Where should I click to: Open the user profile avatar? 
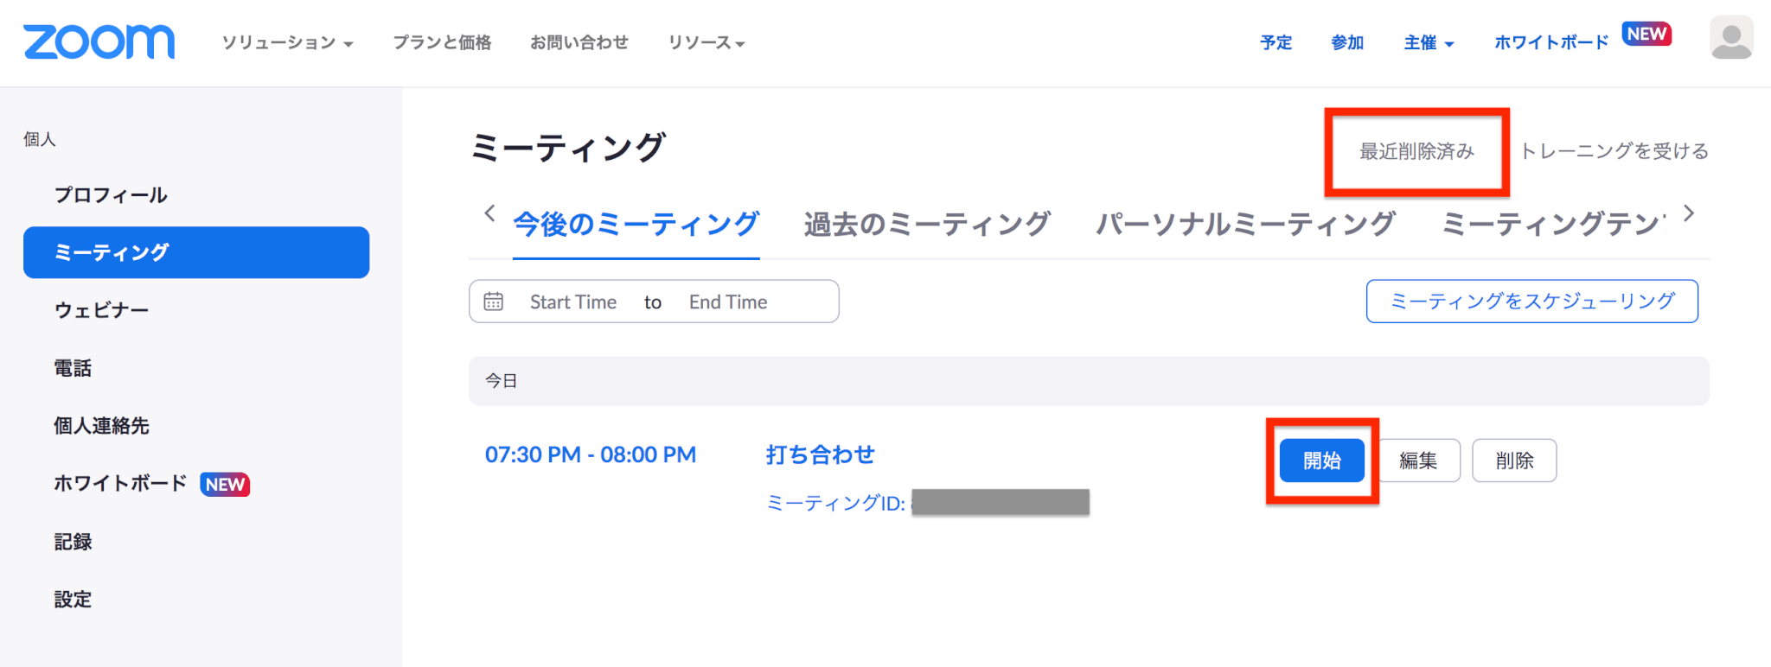pos(1730,38)
